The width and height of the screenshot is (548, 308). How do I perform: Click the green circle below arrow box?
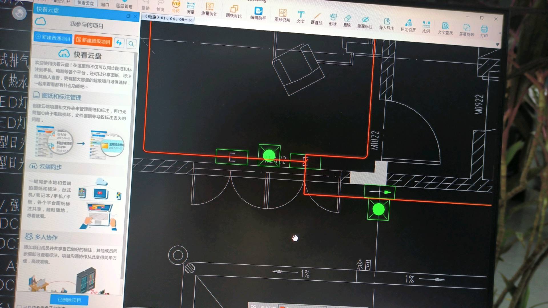click(378, 209)
